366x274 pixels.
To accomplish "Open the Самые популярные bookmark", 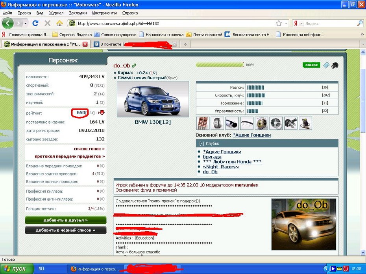I will pyautogui.click(x=115, y=35).
